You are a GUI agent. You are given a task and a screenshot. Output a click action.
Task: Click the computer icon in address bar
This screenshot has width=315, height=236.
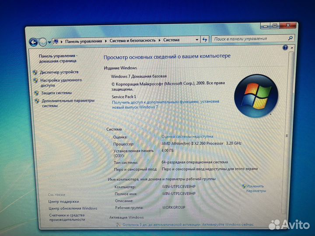pos(56,42)
